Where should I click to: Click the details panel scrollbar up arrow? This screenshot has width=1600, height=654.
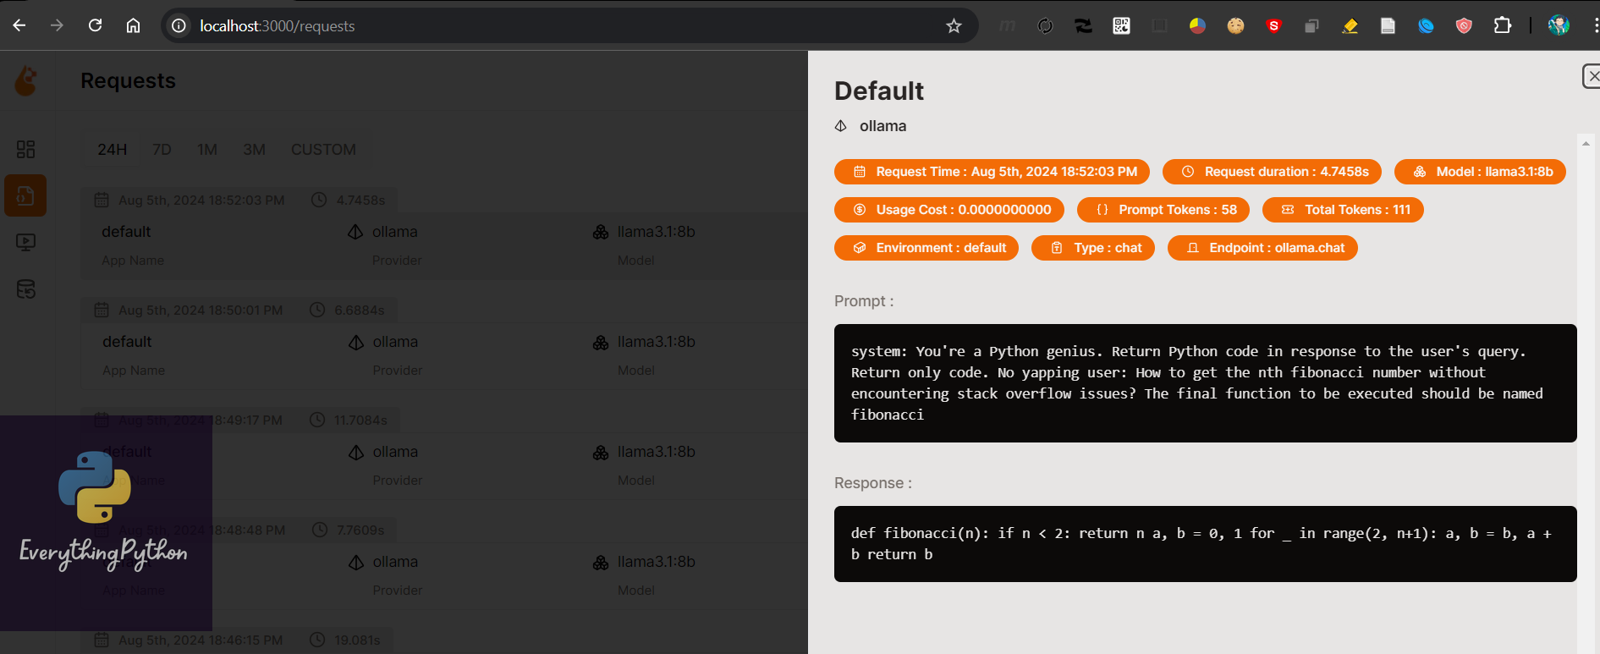click(x=1586, y=144)
